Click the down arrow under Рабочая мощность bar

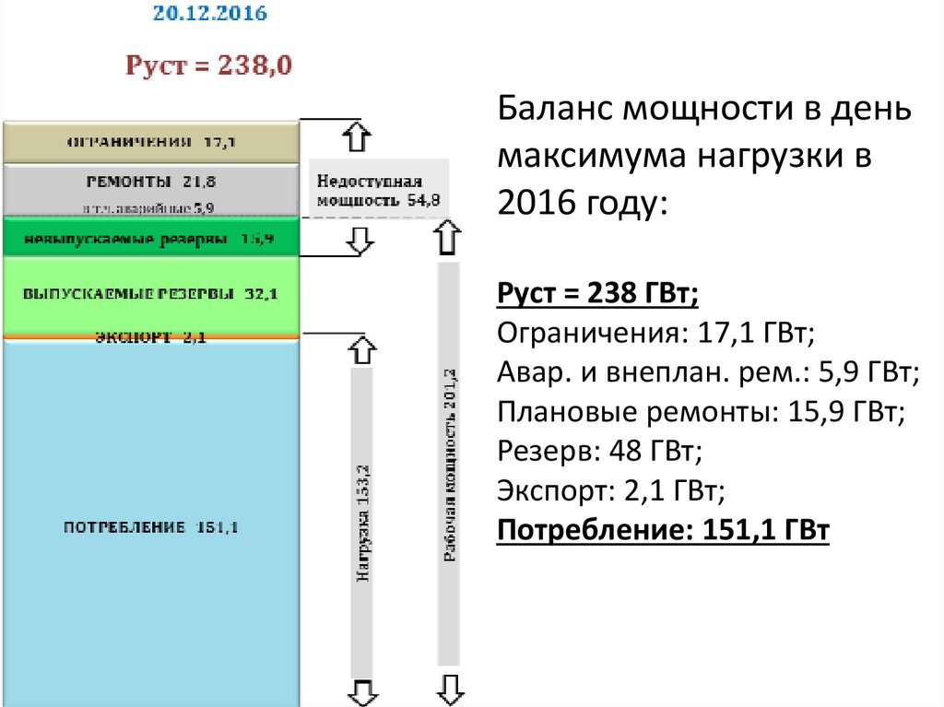[449, 688]
